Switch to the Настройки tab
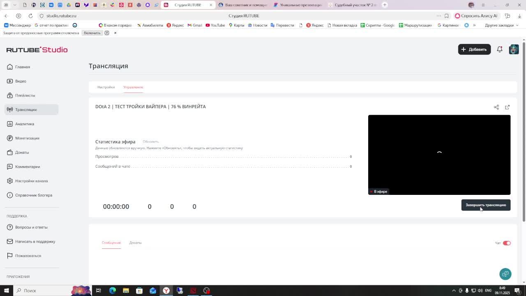Image resolution: width=526 pixels, height=296 pixels. point(106,87)
